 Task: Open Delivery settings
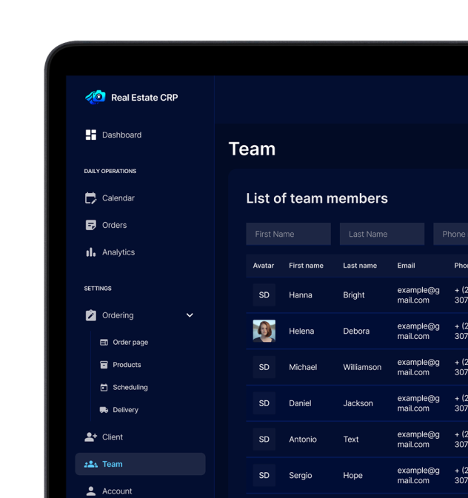click(x=126, y=410)
